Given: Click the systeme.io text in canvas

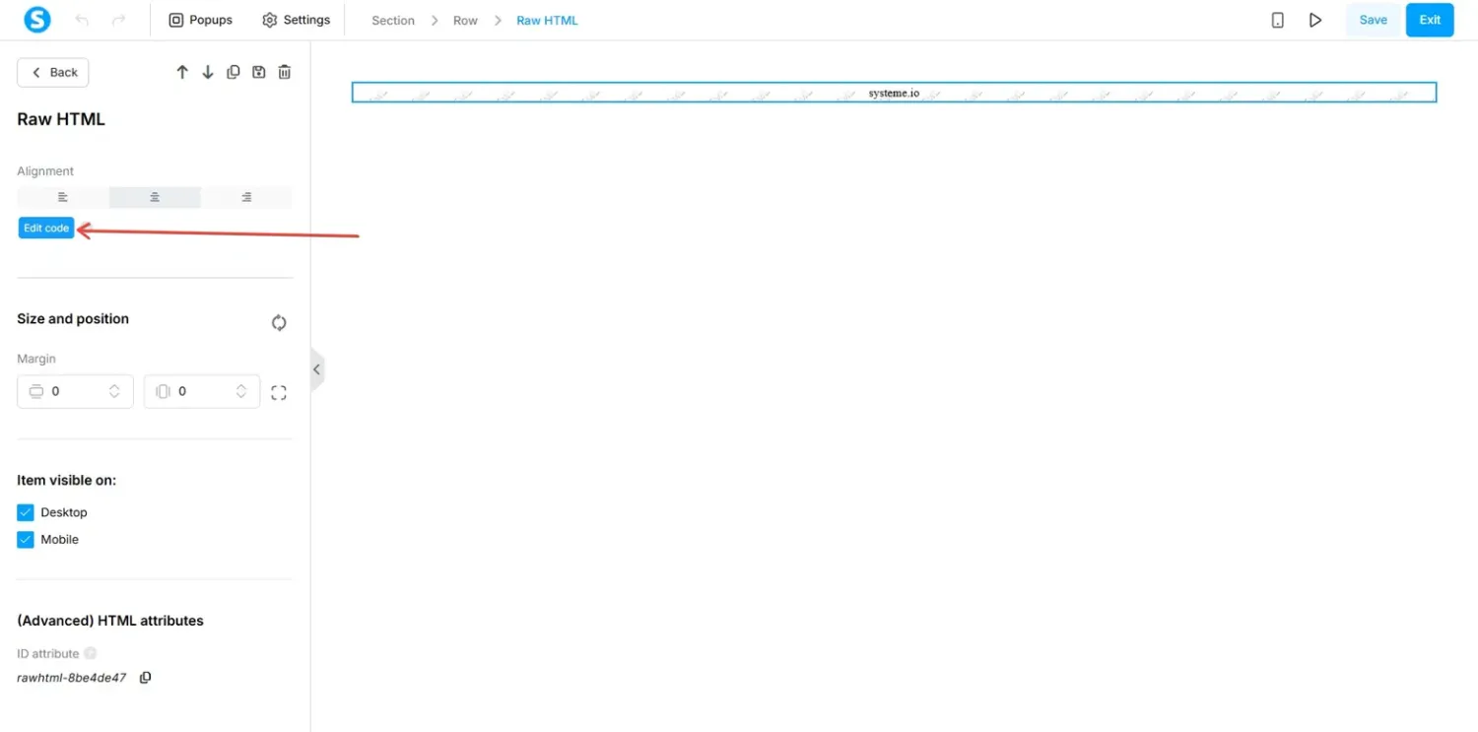Looking at the screenshot, I should point(894,93).
